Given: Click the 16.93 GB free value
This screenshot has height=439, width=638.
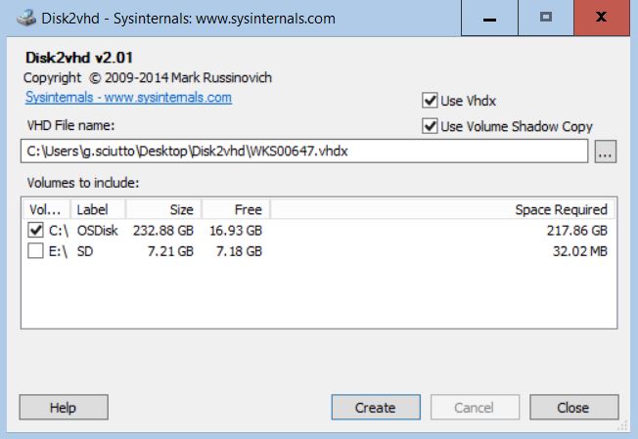Looking at the screenshot, I should pyautogui.click(x=236, y=231).
